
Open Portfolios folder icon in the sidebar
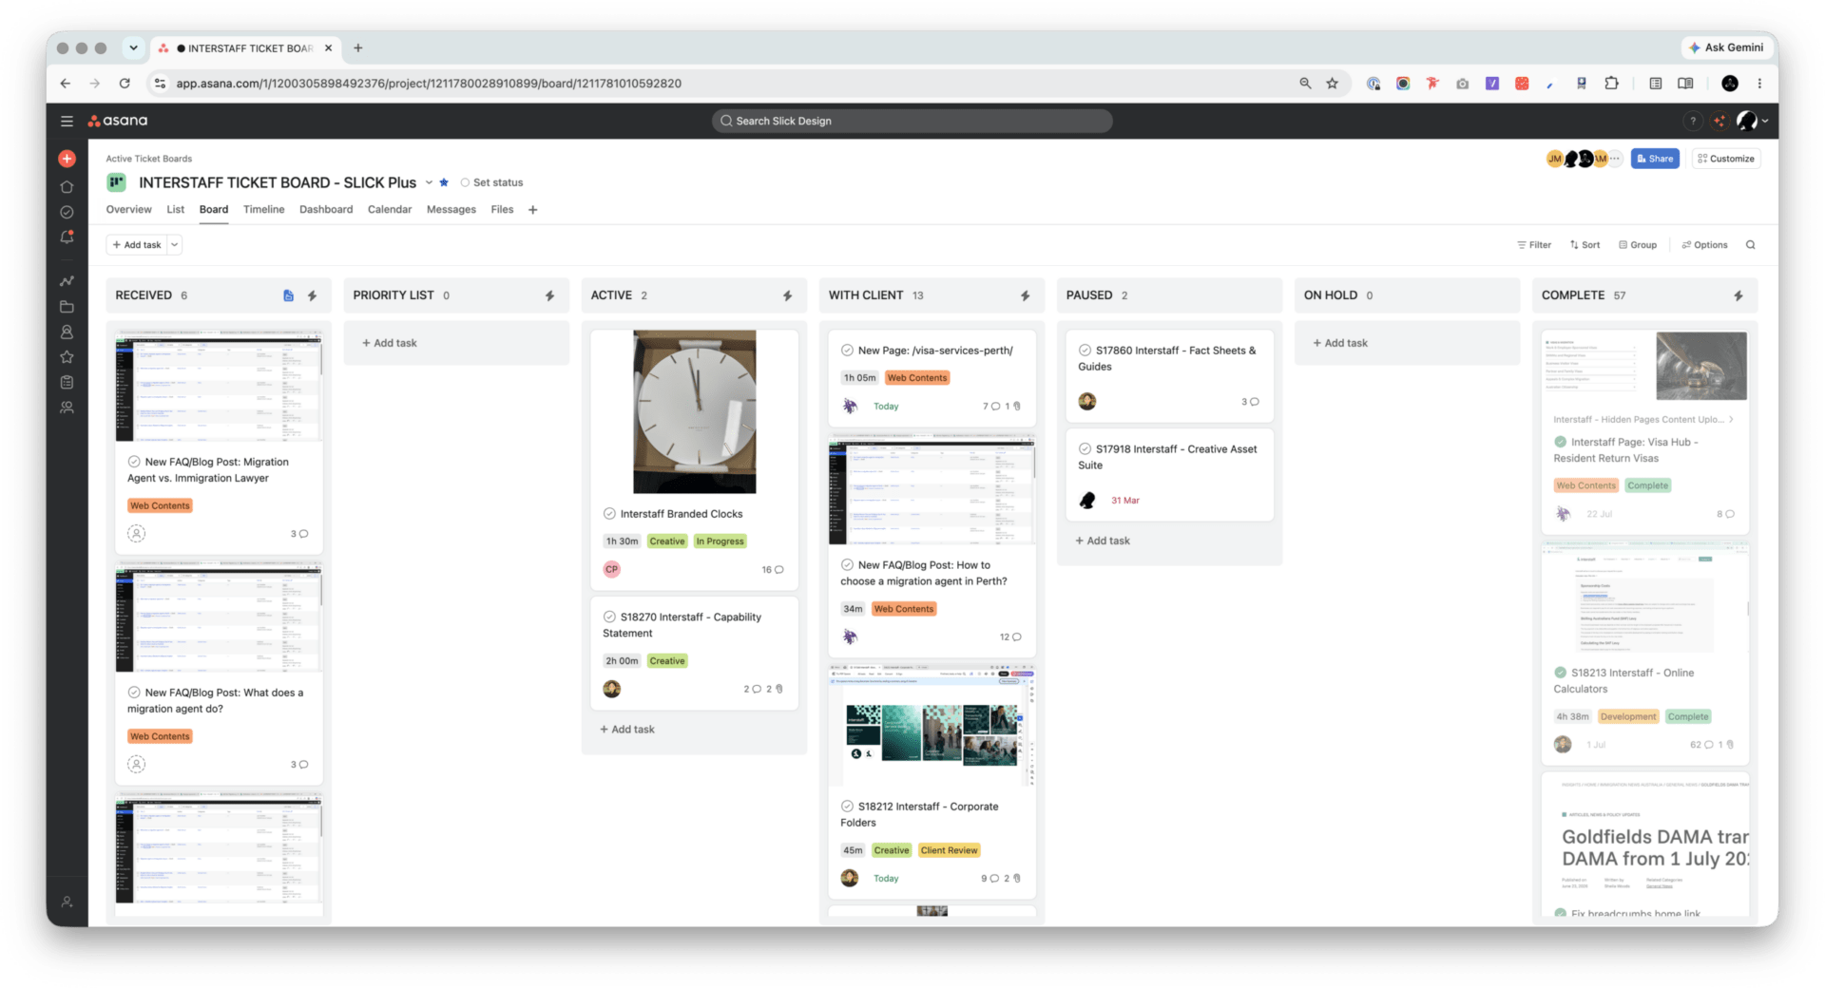click(67, 307)
